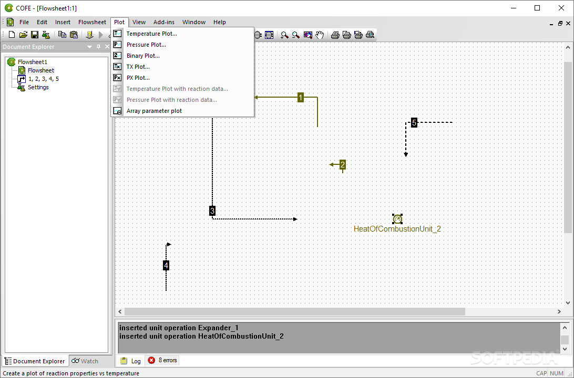Open the Edit menu
The image size is (574, 378).
(42, 22)
